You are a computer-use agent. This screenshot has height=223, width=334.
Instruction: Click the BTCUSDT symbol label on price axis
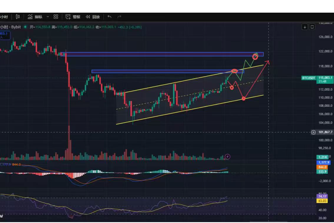[x=308, y=78]
